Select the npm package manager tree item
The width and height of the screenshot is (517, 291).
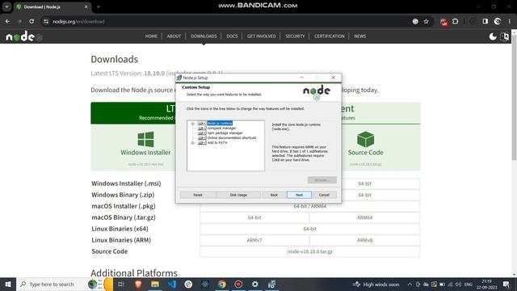point(225,133)
